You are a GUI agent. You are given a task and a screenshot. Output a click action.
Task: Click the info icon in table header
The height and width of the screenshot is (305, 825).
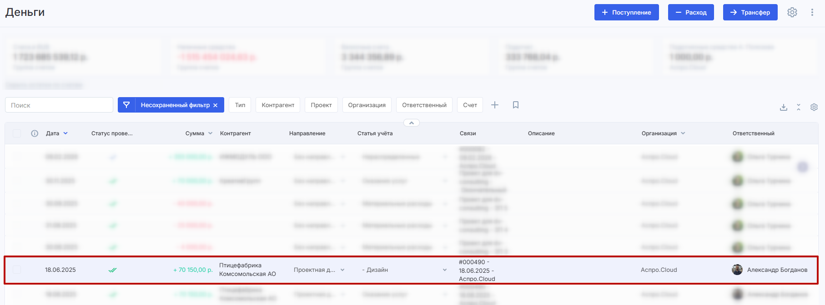tap(35, 133)
